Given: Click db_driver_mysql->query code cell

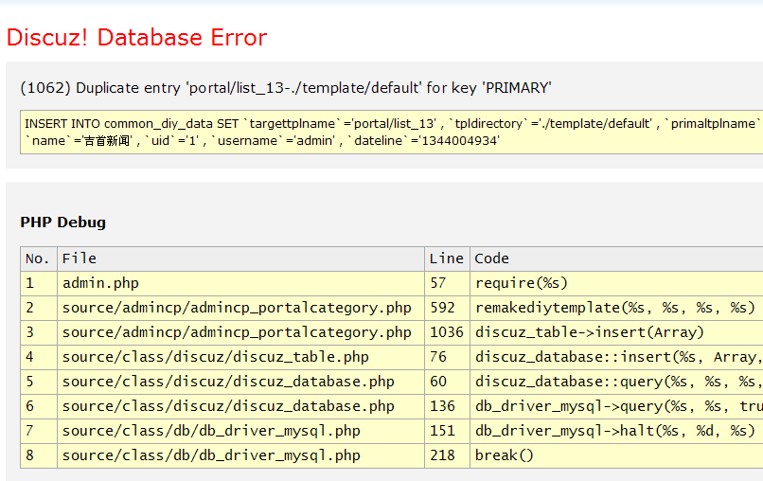Looking at the screenshot, I should tap(616, 406).
